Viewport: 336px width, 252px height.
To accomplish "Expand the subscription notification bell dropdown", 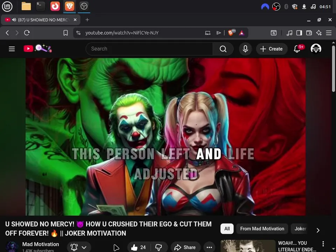I will tap(79, 247).
